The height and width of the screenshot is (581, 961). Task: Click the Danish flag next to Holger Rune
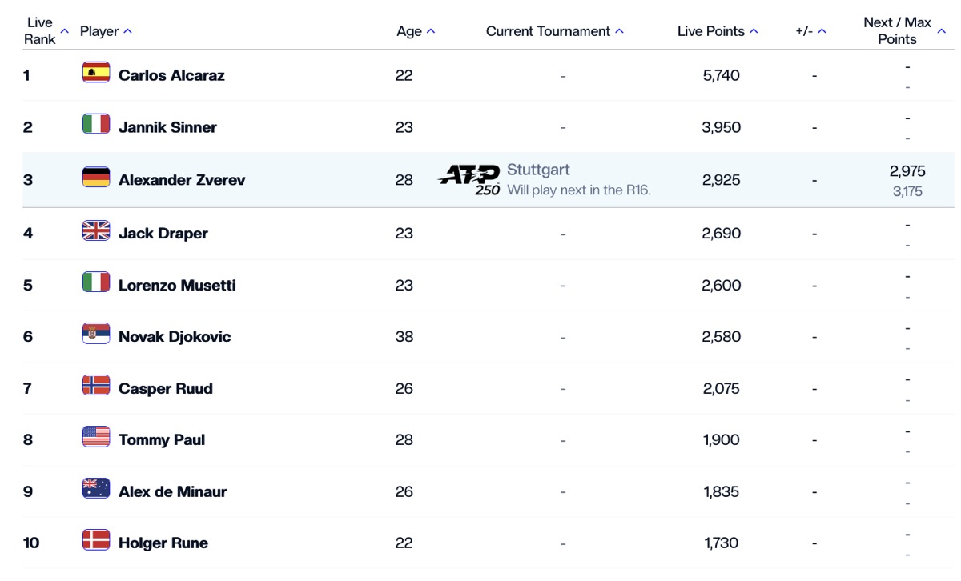(x=96, y=540)
